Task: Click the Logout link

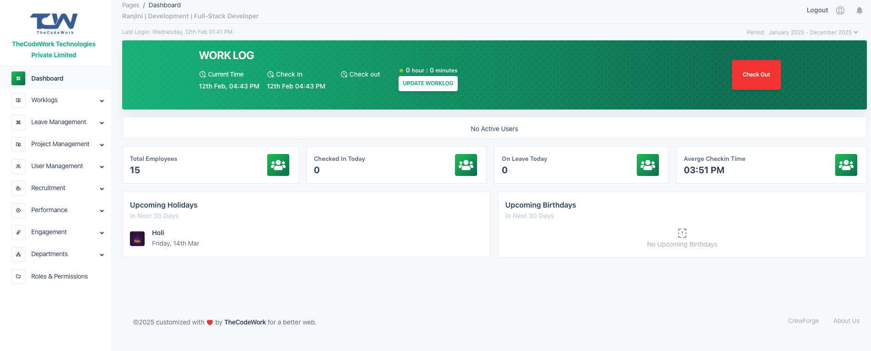Action: click(x=817, y=10)
